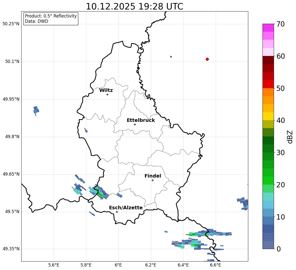Click the 49.95°N latitude label

[x=11, y=99]
